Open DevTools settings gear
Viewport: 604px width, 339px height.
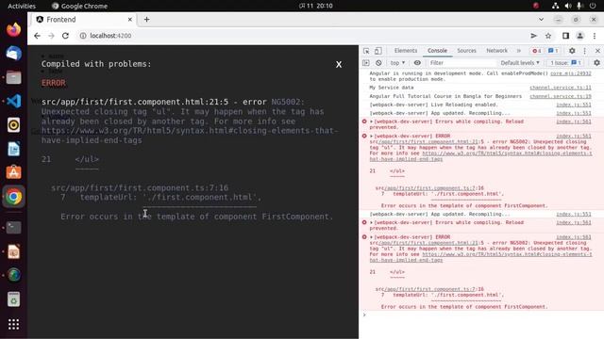[572, 51]
